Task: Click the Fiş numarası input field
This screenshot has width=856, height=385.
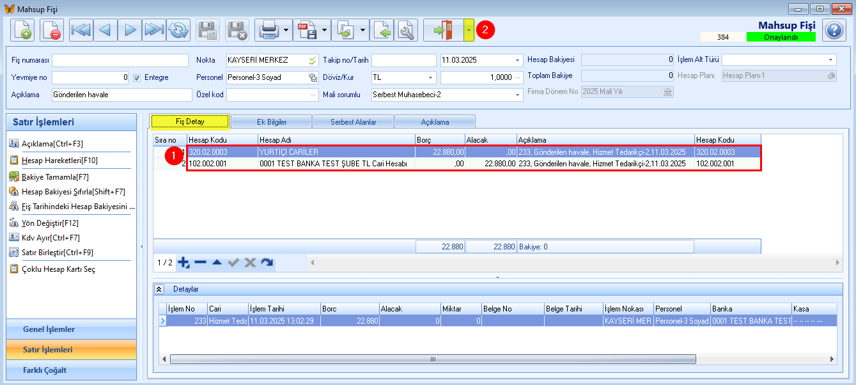Action: (x=120, y=60)
